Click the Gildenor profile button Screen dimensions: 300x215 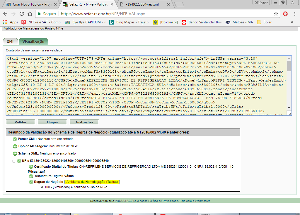[x=261, y=2]
